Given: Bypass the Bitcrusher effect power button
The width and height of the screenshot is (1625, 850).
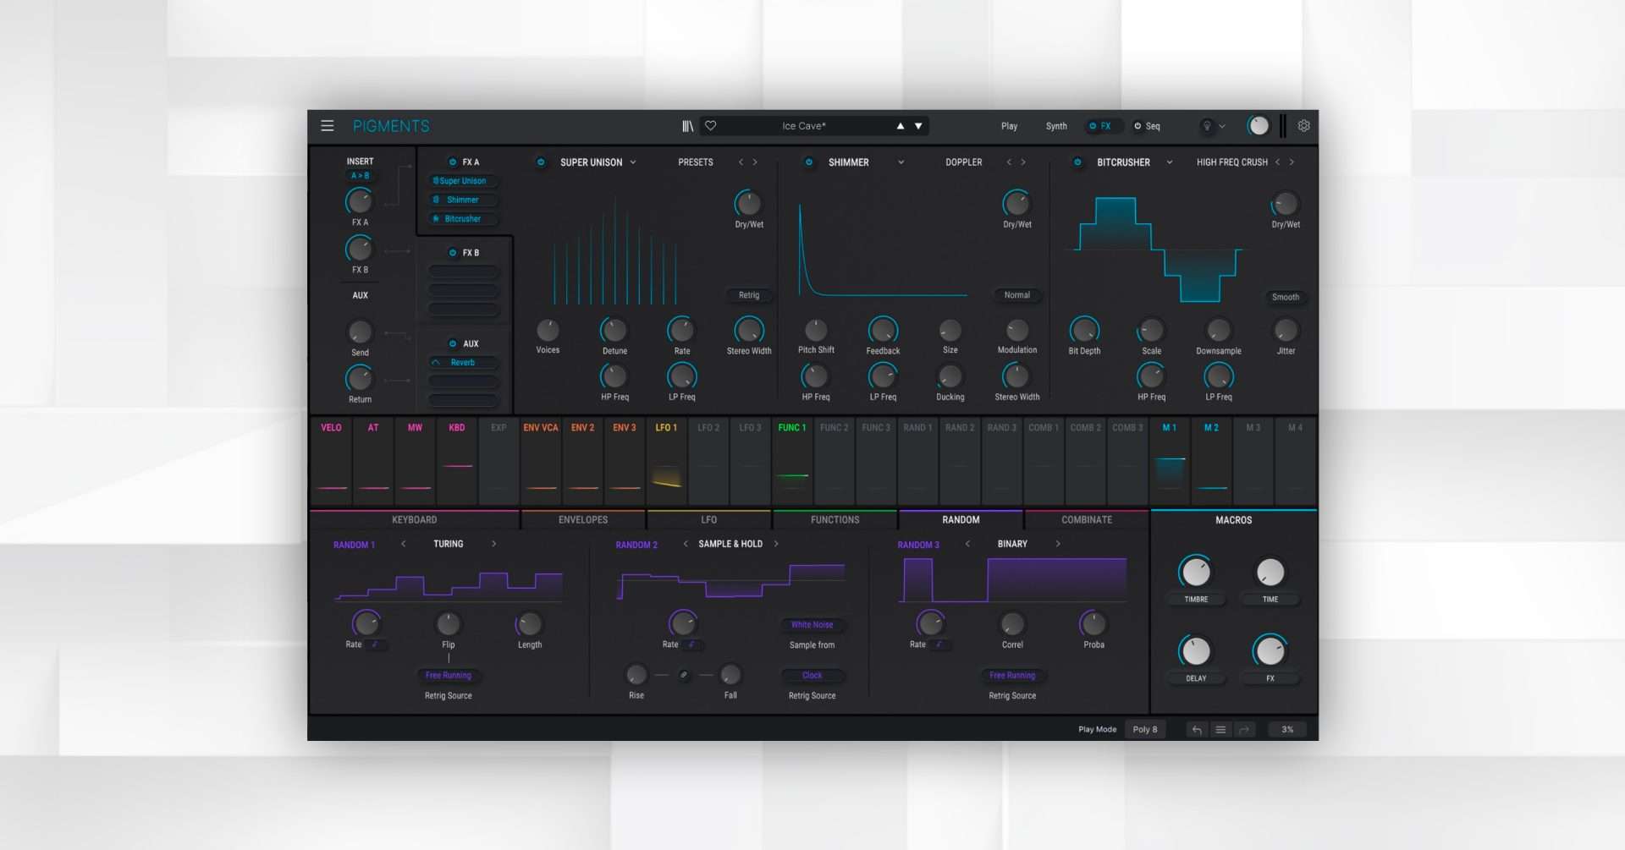Looking at the screenshot, I should pos(1077,162).
